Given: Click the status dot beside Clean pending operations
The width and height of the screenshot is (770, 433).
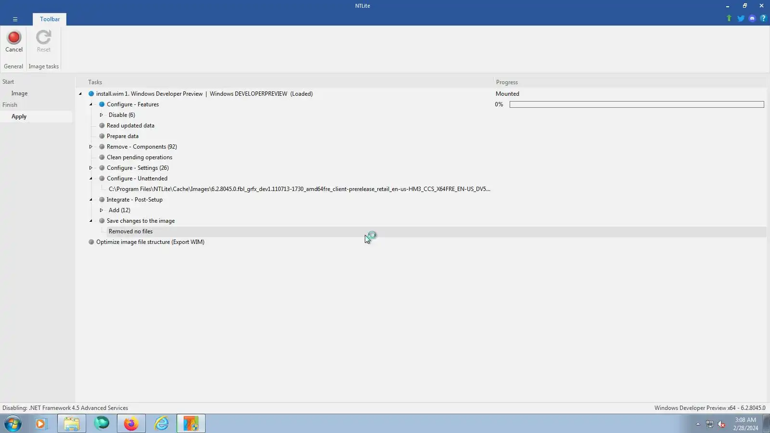Looking at the screenshot, I should (102, 157).
